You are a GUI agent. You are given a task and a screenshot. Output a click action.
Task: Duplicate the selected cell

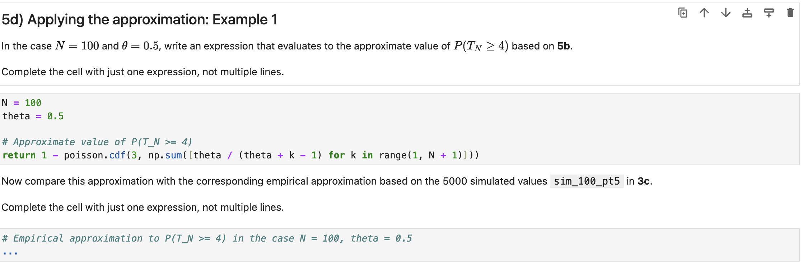682,13
